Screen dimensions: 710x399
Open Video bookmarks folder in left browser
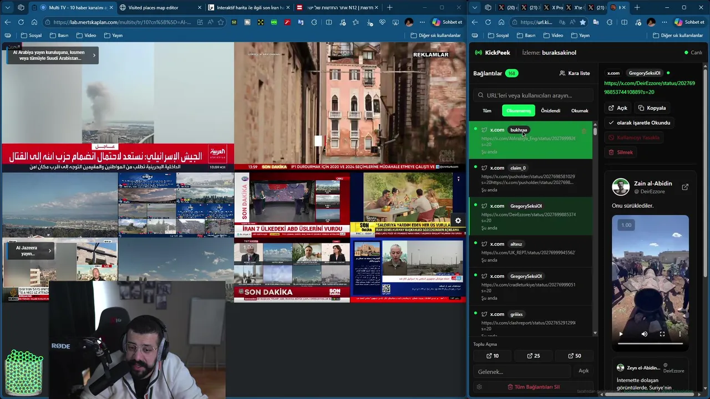tap(86, 35)
